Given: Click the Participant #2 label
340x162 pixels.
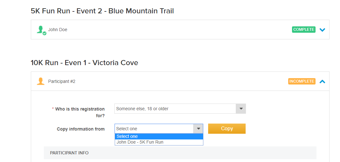Looking at the screenshot, I should pos(62,81).
